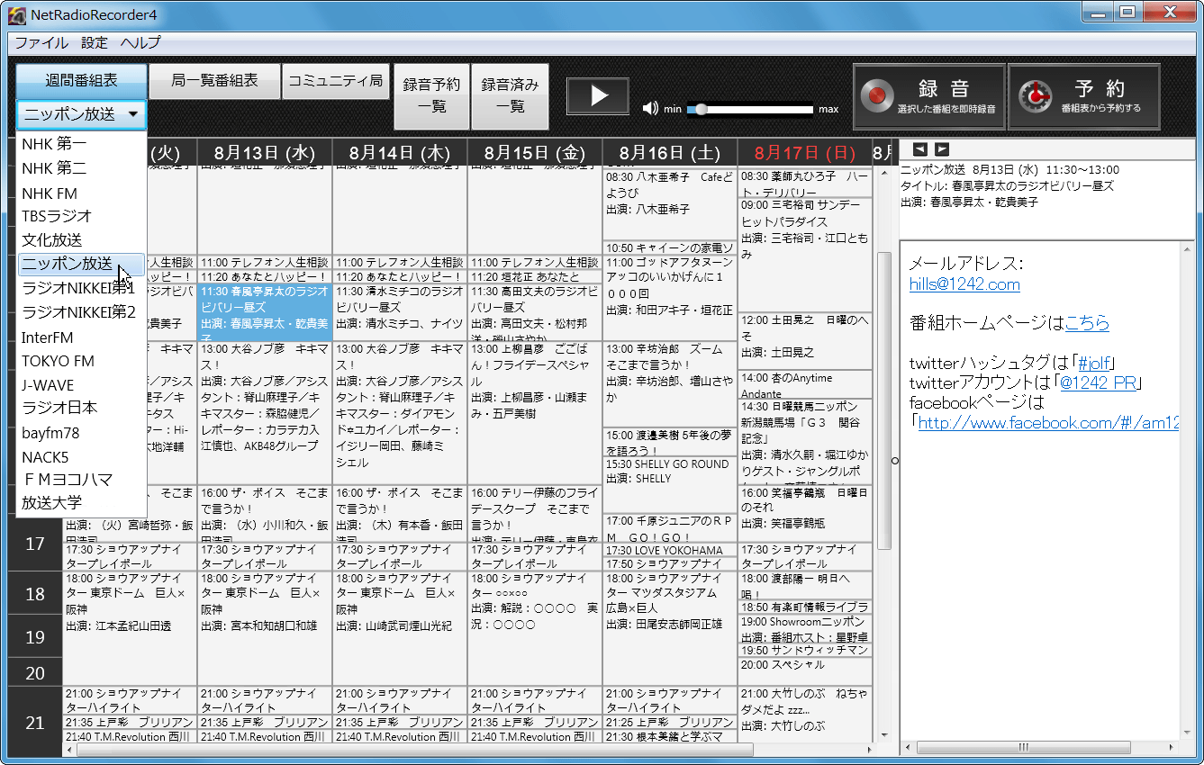Select 19:00 Showroomニッポン program
Image resolution: width=1204 pixels, height=765 pixels.
point(805,629)
